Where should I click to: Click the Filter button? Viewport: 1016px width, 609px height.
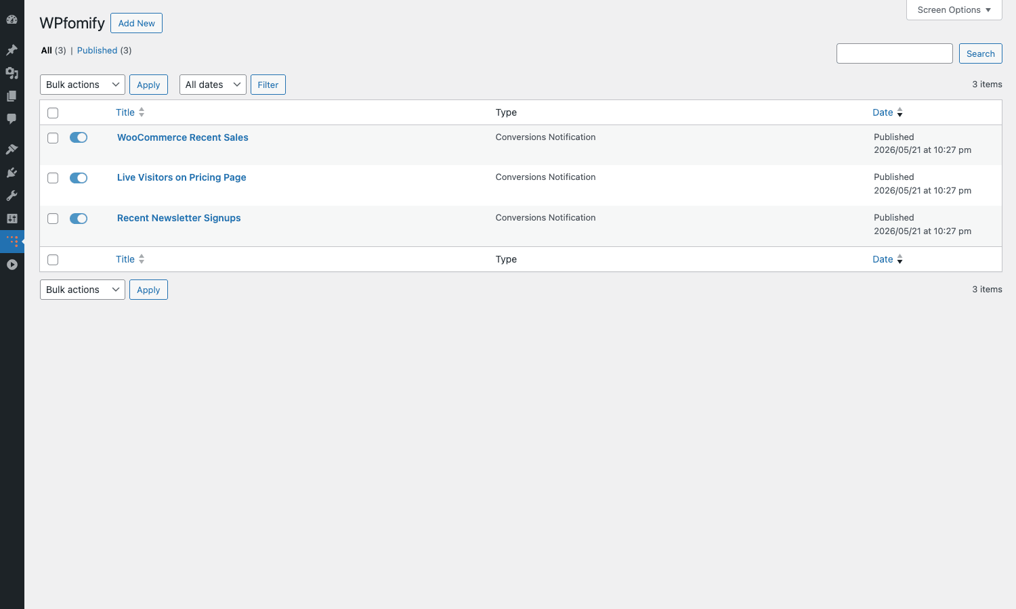tap(268, 85)
